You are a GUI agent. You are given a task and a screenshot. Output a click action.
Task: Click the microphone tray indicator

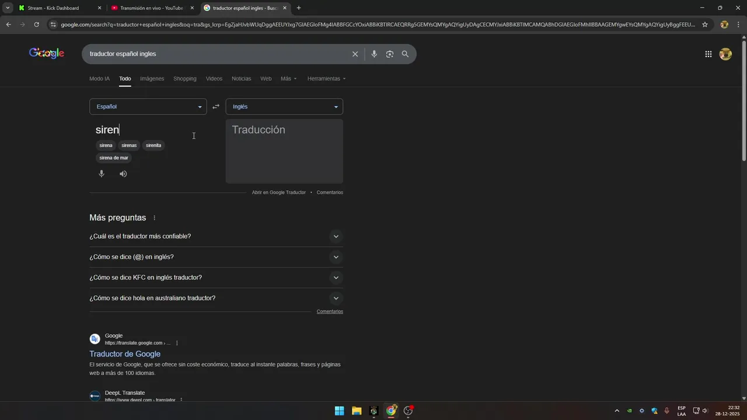pyautogui.click(x=667, y=411)
